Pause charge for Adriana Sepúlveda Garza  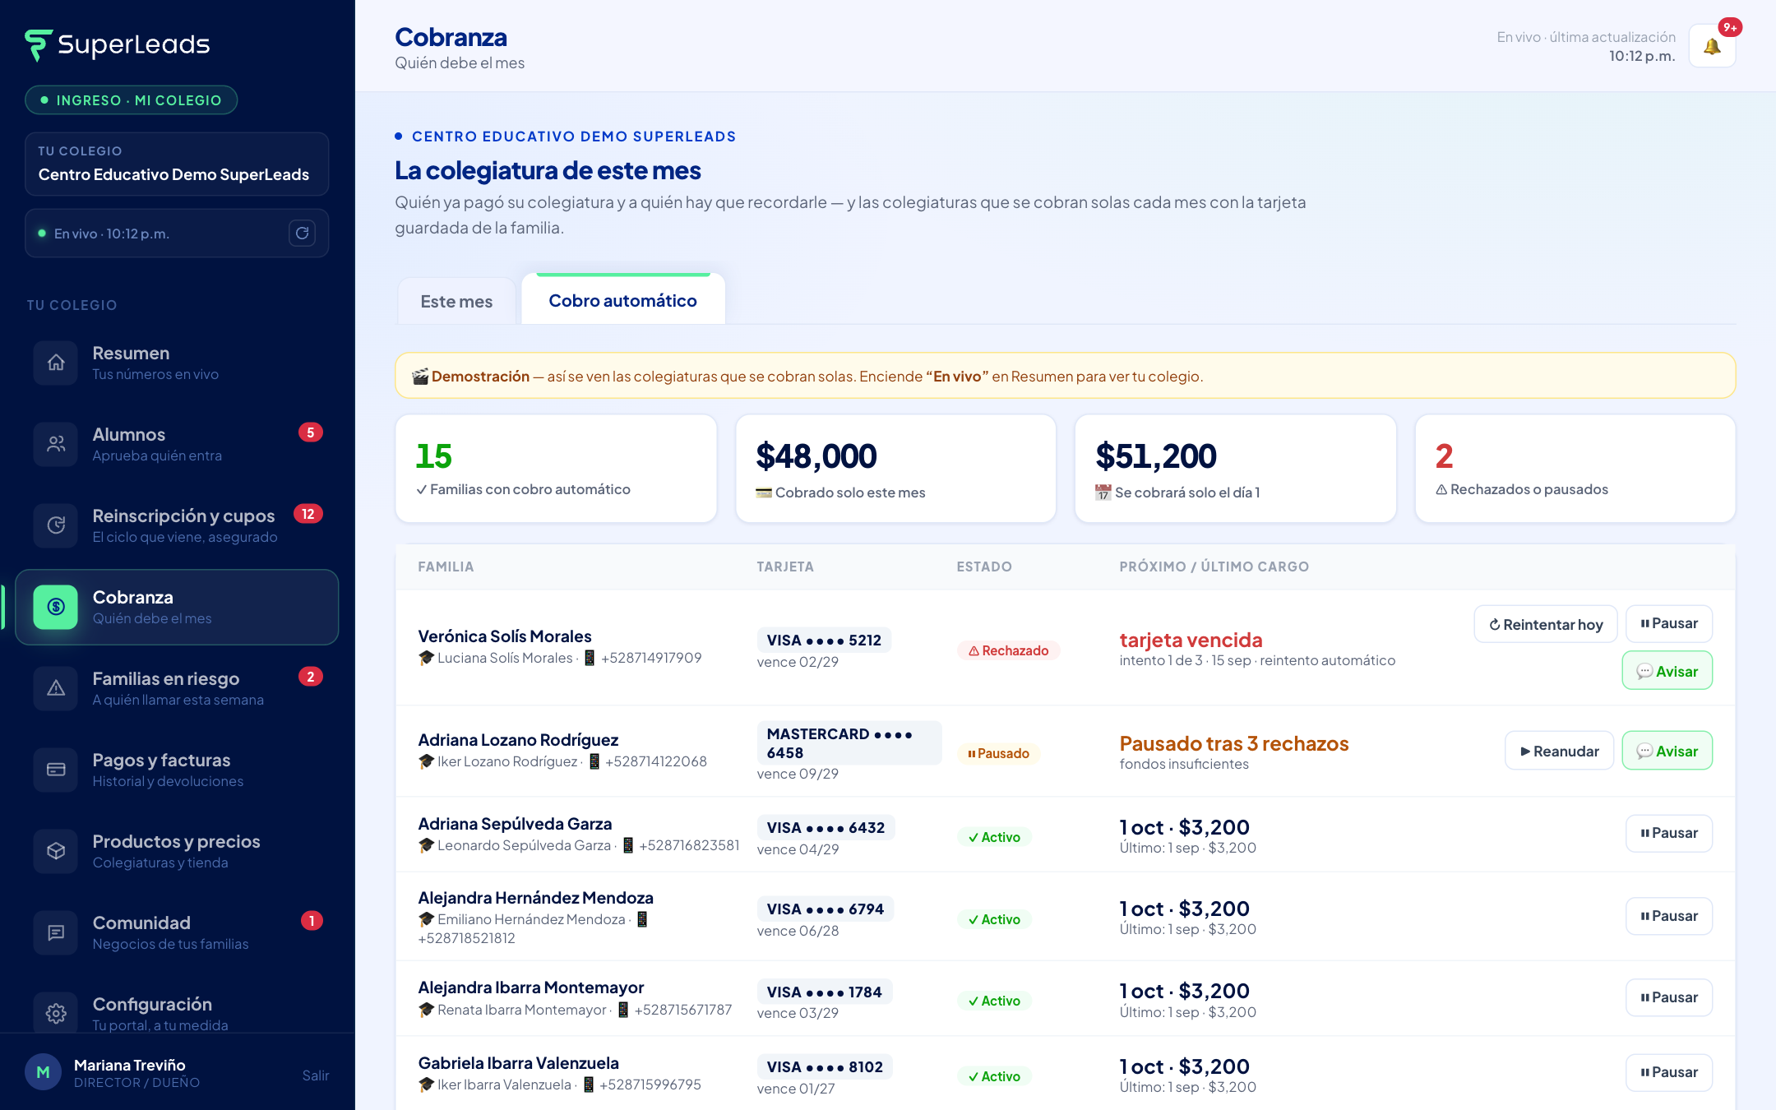[1669, 834]
